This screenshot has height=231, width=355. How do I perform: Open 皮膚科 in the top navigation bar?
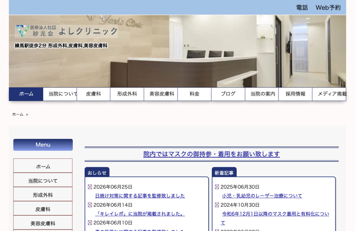(x=94, y=94)
